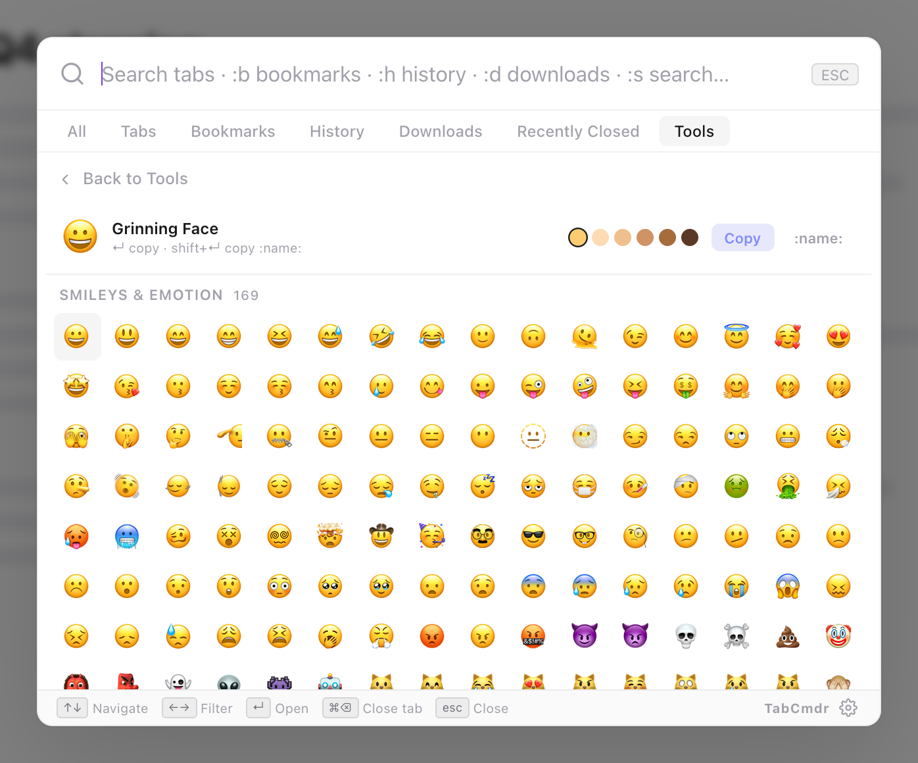Click the :name: copy button
Image resolution: width=918 pixels, height=763 pixels.
click(818, 238)
